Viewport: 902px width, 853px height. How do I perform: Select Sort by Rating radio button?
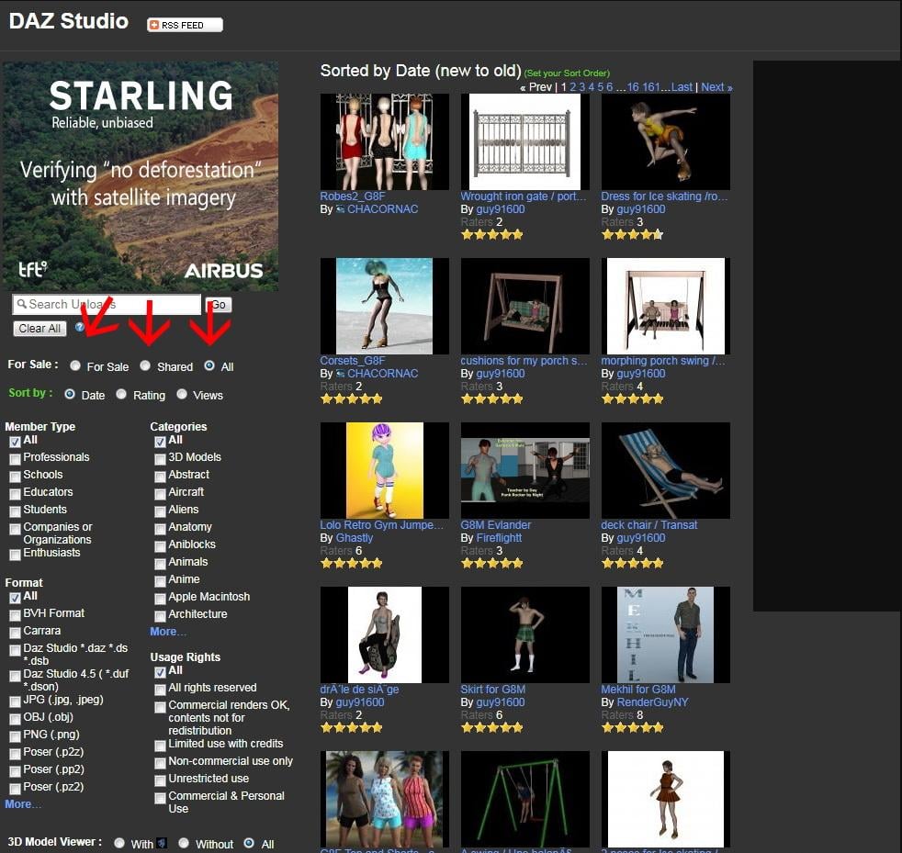[x=121, y=394]
